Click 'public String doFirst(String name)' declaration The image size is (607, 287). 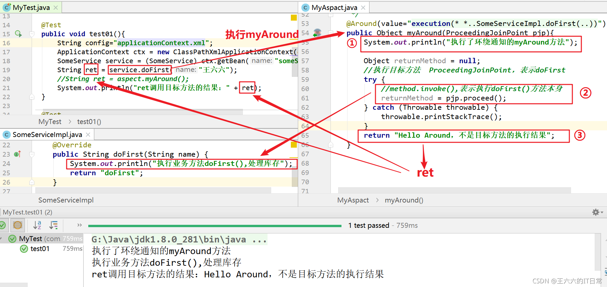tap(130, 154)
